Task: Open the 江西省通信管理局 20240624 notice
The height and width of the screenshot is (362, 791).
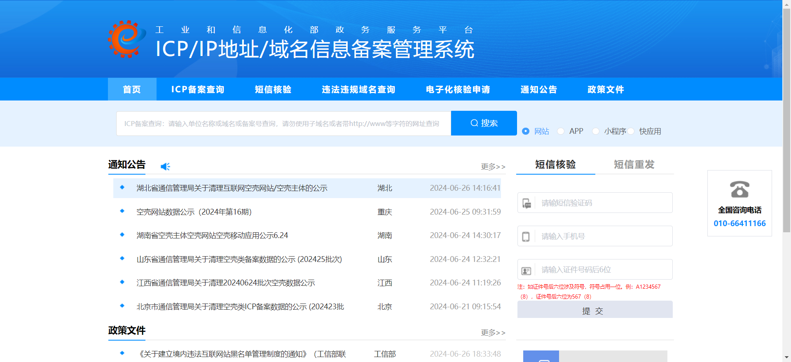Action: coord(226,283)
